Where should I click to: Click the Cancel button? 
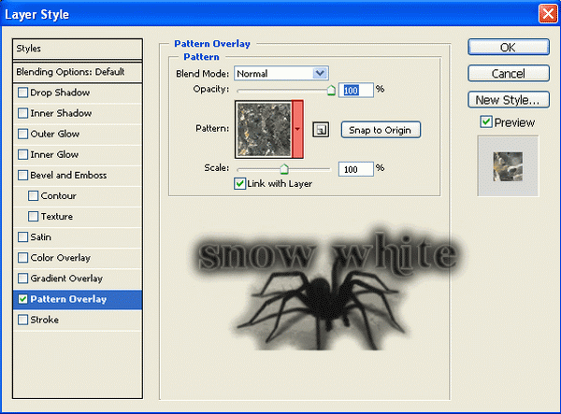pyautogui.click(x=507, y=73)
